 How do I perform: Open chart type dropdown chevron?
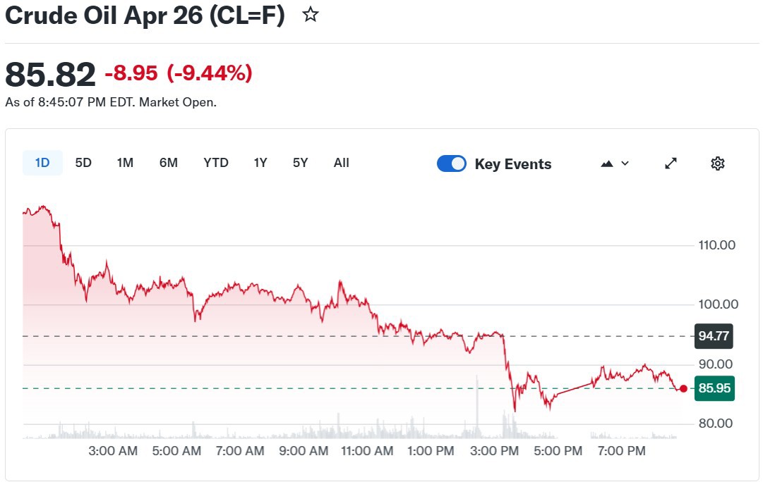(x=625, y=163)
